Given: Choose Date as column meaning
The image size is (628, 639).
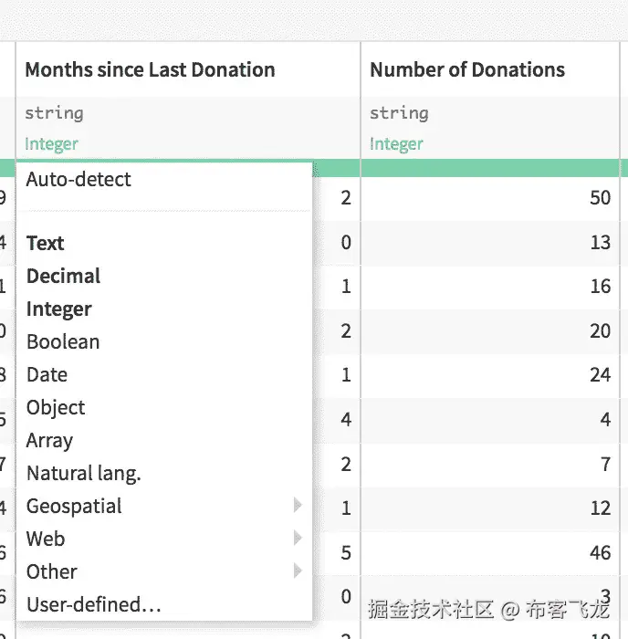Looking at the screenshot, I should pos(47,375).
